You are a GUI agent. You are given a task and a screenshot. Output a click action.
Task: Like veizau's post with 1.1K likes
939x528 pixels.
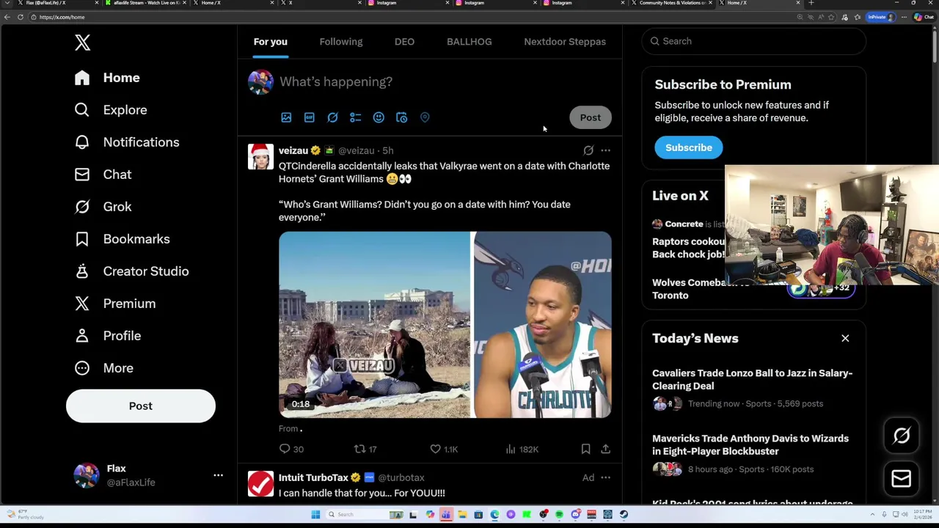click(444, 449)
